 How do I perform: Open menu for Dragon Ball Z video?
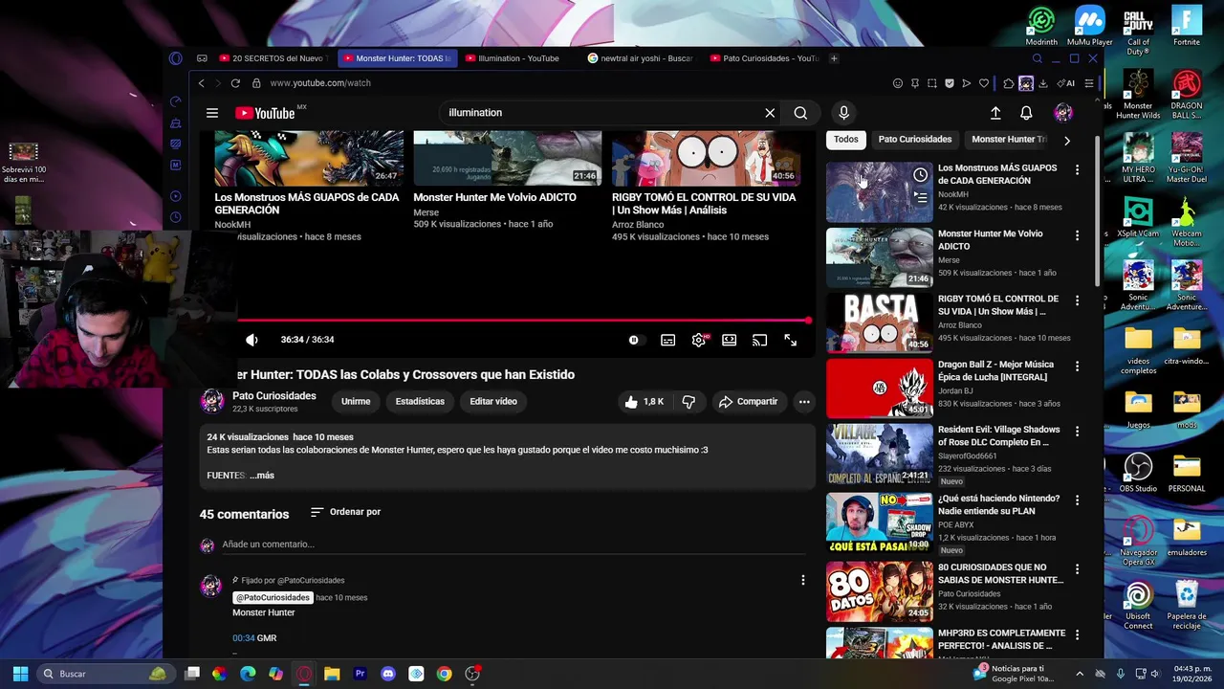(x=1077, y=366)
